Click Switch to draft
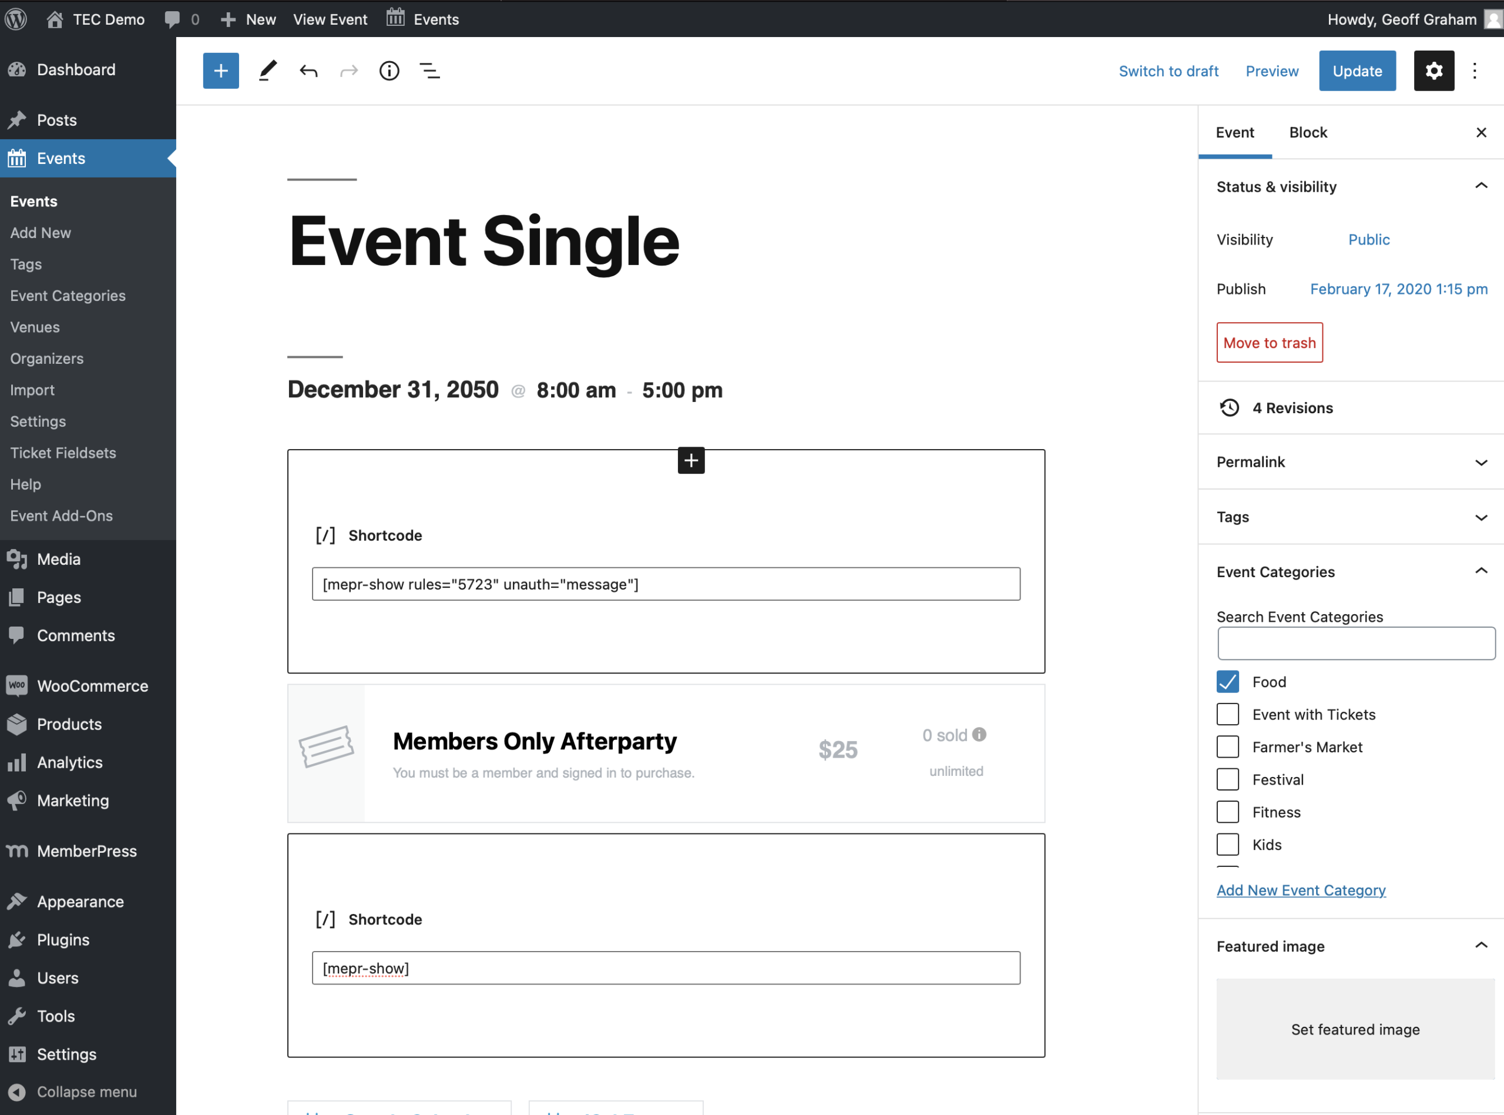 [1168, 71]
